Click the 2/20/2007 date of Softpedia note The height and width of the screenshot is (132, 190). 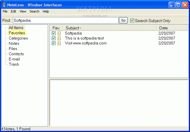click(x=167, y=33)
